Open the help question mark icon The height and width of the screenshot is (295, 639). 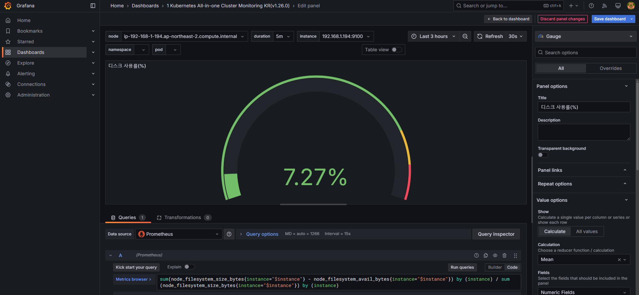591,6
